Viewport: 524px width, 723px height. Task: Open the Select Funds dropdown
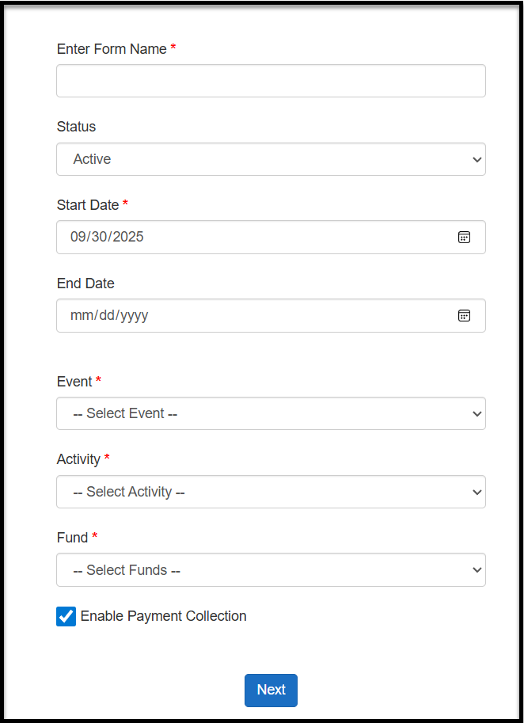(x=271, y=570)
